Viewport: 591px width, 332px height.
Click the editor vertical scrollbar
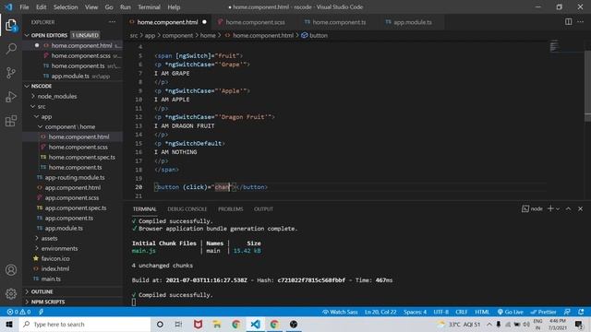click(x=587, y=86)
